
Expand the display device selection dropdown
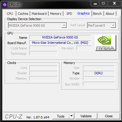point(64,25)
